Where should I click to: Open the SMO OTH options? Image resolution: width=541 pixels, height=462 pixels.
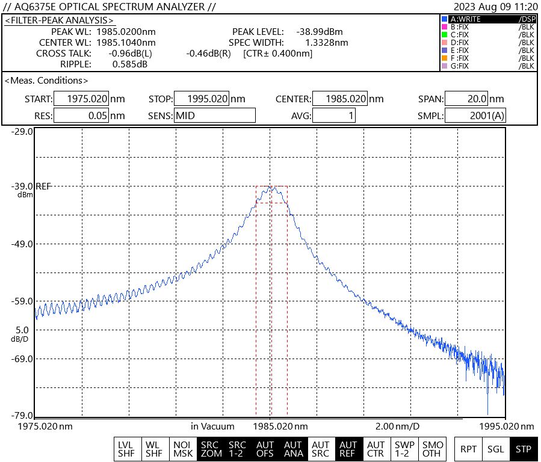(x=432, y=449)
